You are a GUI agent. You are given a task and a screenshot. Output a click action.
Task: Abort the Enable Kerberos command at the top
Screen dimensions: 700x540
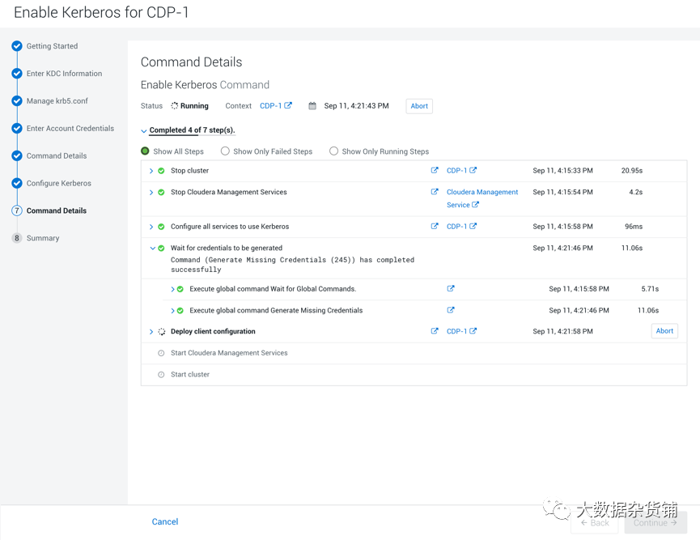(419, 106)
